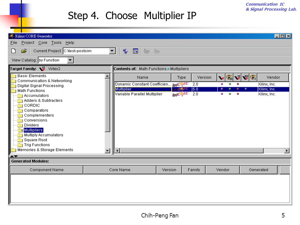Select Variable Parallel Multiplier core row
This screenshot has width=300, height=225.
[x=202, y=94]
